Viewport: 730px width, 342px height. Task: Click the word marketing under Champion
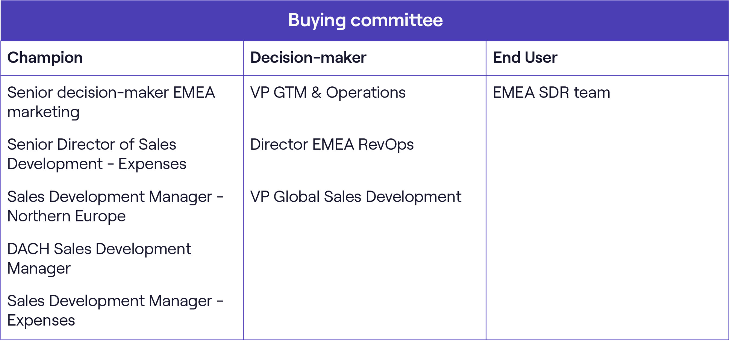43,112
